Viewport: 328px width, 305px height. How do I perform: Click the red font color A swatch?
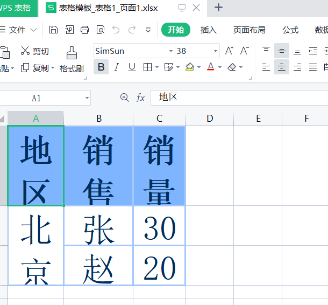pos(210,67)
